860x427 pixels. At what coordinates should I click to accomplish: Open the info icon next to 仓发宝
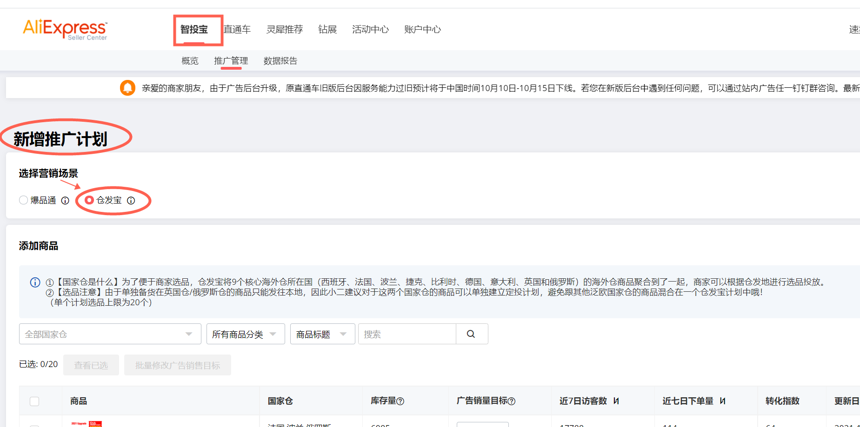[x=131, y=200]
